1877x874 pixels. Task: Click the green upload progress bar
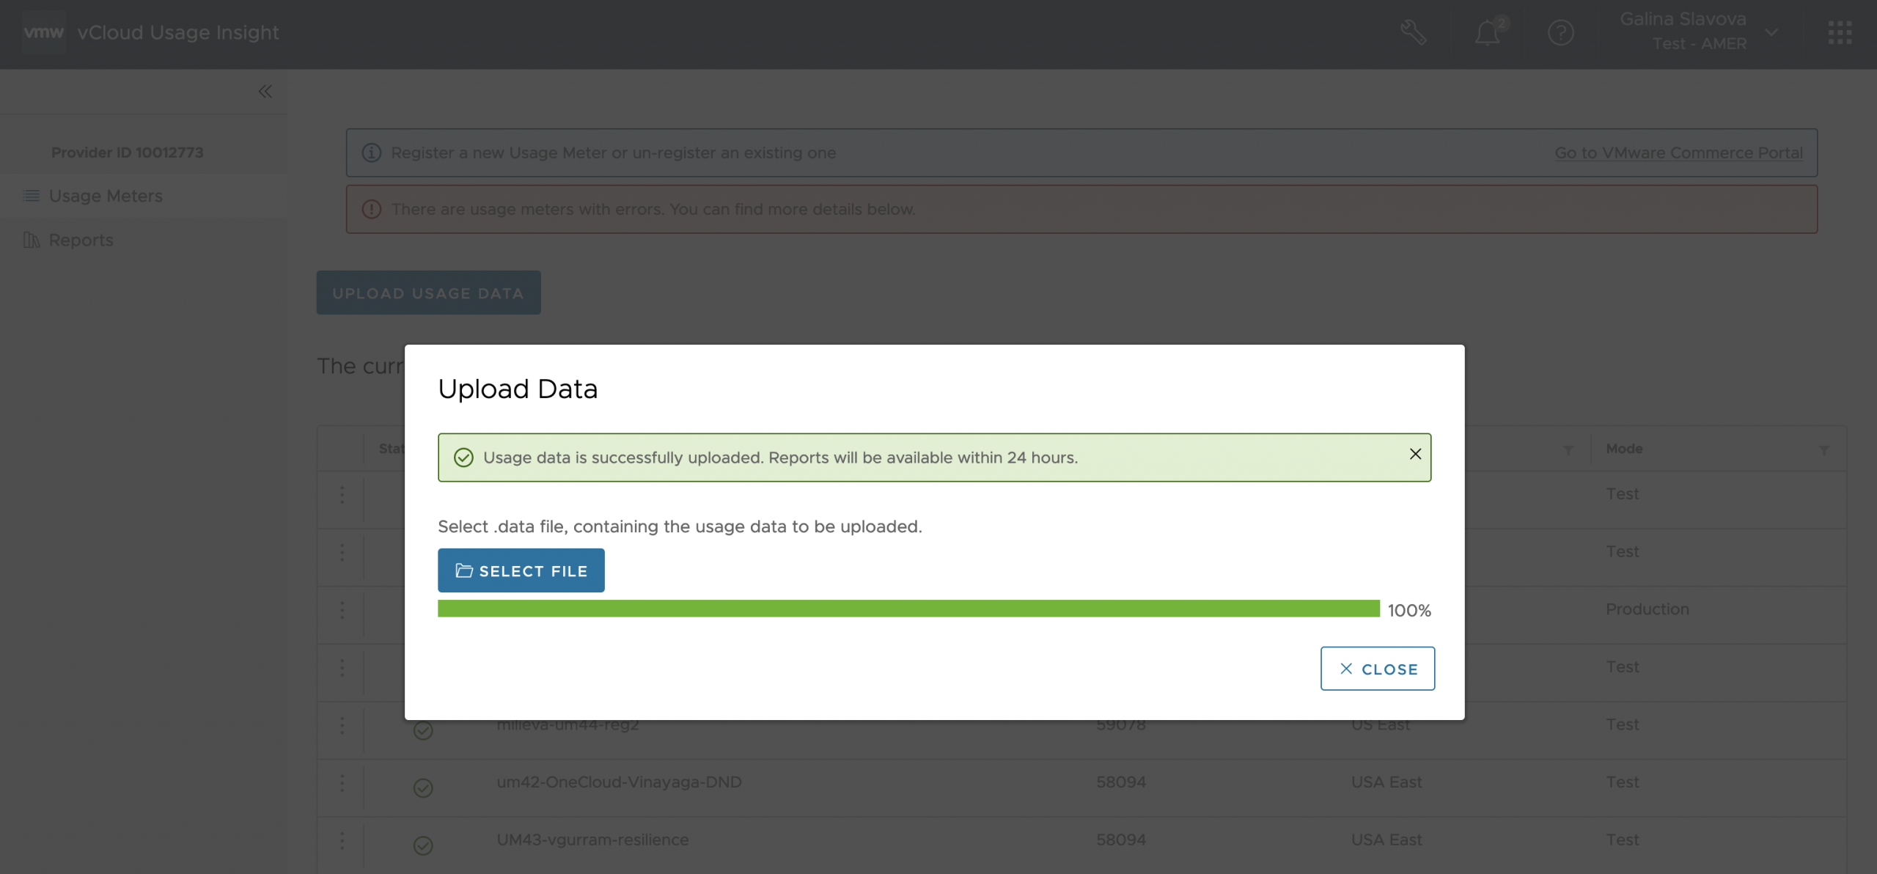pyautogui.click(x=908, y=609)
